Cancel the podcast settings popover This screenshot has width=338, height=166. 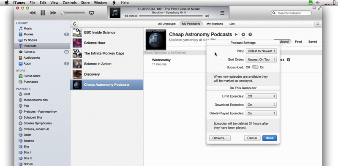[x=252, y=138]
